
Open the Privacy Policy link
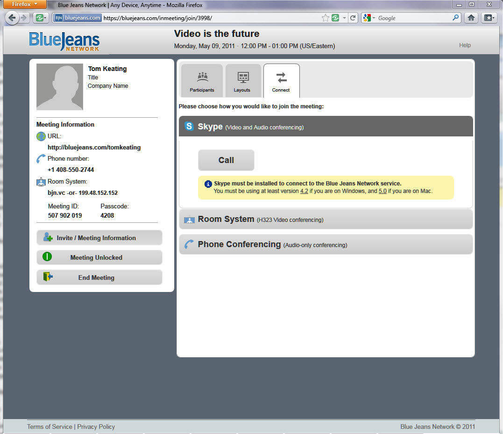pos(96,427)
